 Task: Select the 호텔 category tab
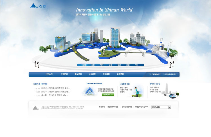pos(128,65)
